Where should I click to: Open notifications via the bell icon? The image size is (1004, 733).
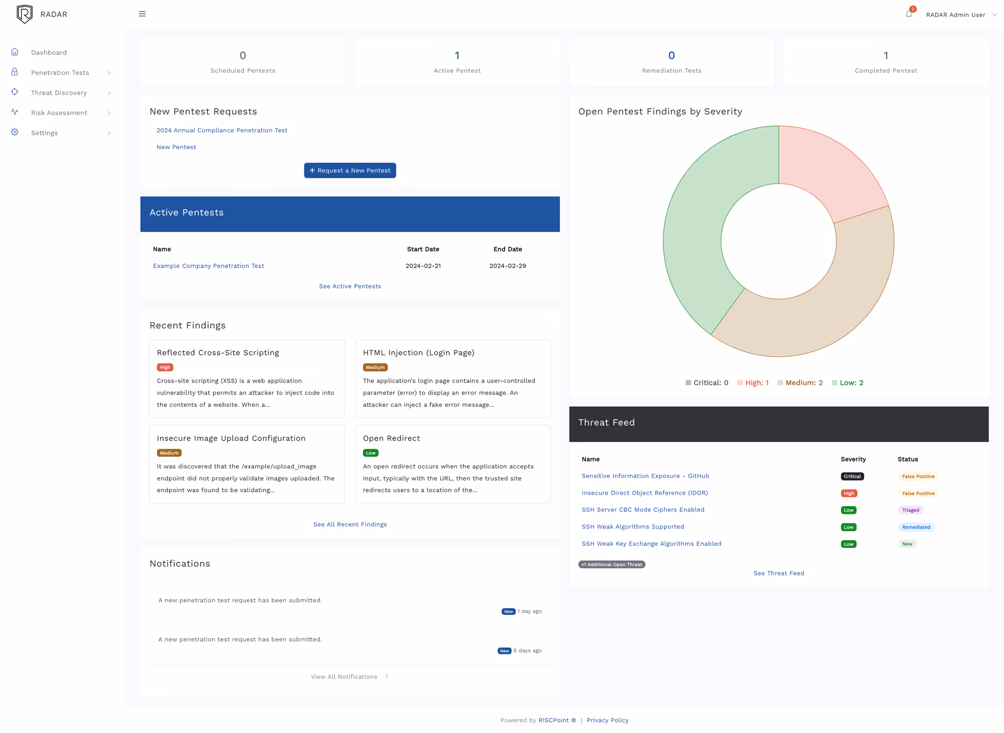pos(909,14)
